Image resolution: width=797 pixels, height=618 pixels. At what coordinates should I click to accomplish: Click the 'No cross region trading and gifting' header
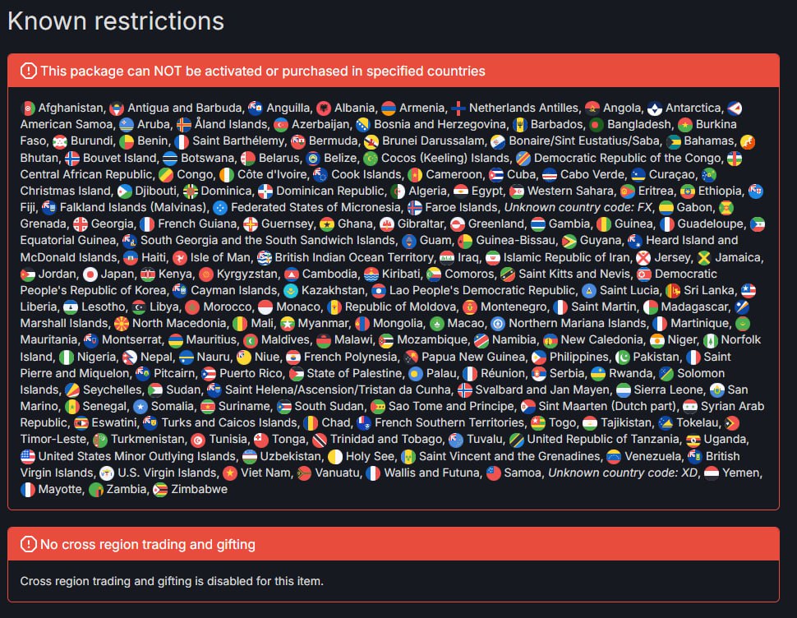[147, 544]
